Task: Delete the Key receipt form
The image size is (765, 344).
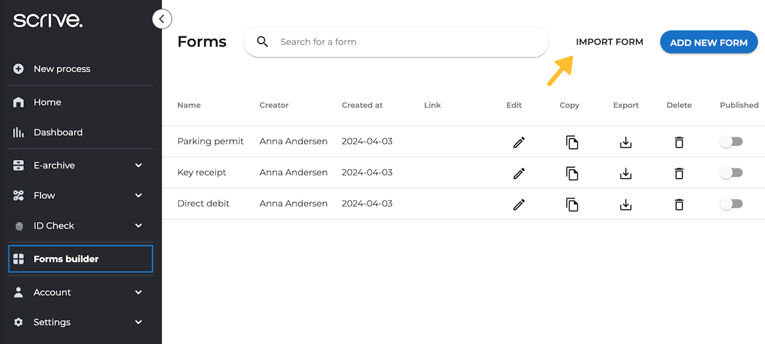Action: tap(679, 173)
